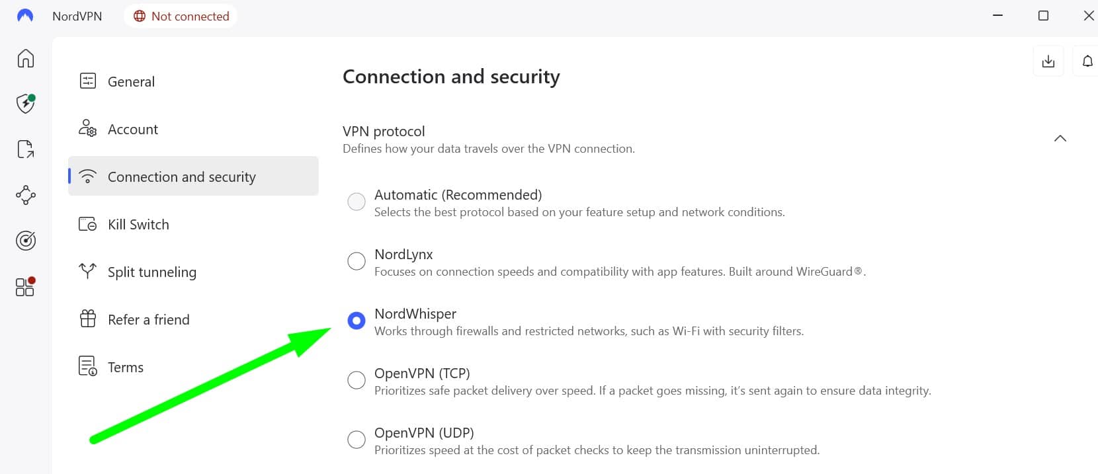Open General settings menu item
This screenshot has height=474, width=1098.
point(193,81)
